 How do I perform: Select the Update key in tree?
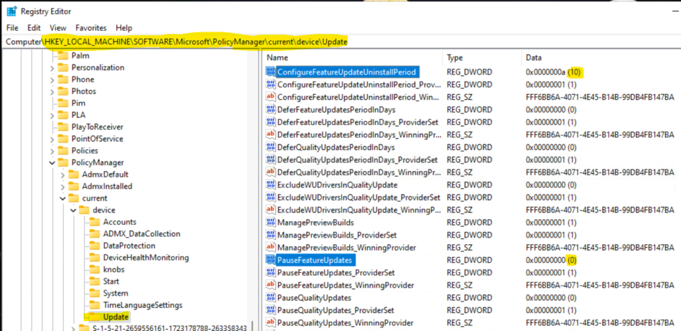(116, 316)
